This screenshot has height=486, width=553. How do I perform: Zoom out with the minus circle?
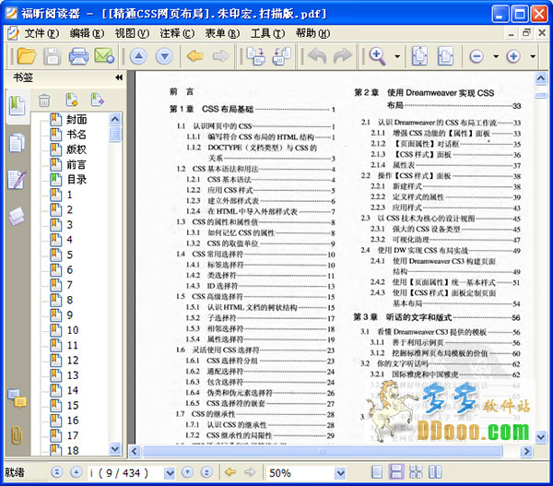click(x=477, y=56)
